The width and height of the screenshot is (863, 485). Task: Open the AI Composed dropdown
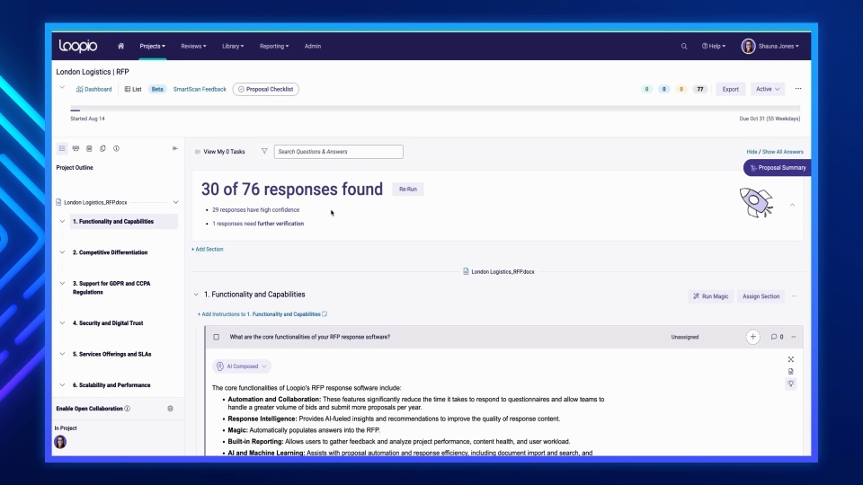coord(242,366)
